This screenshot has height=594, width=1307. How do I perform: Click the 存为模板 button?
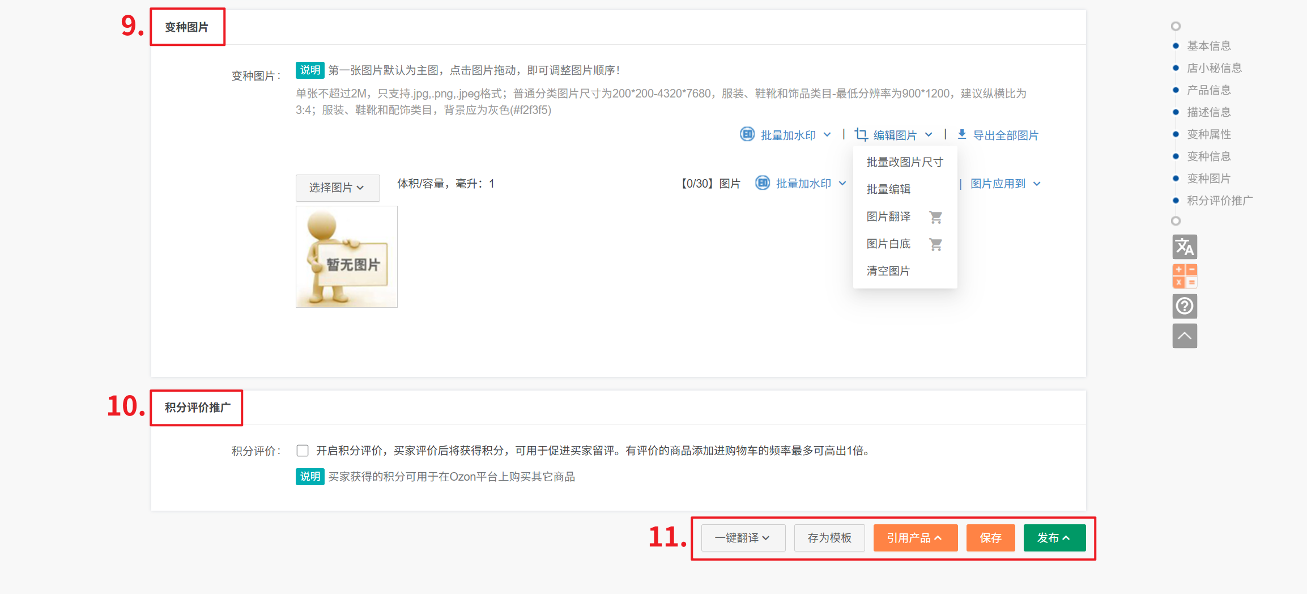click(x=829, y=538)
